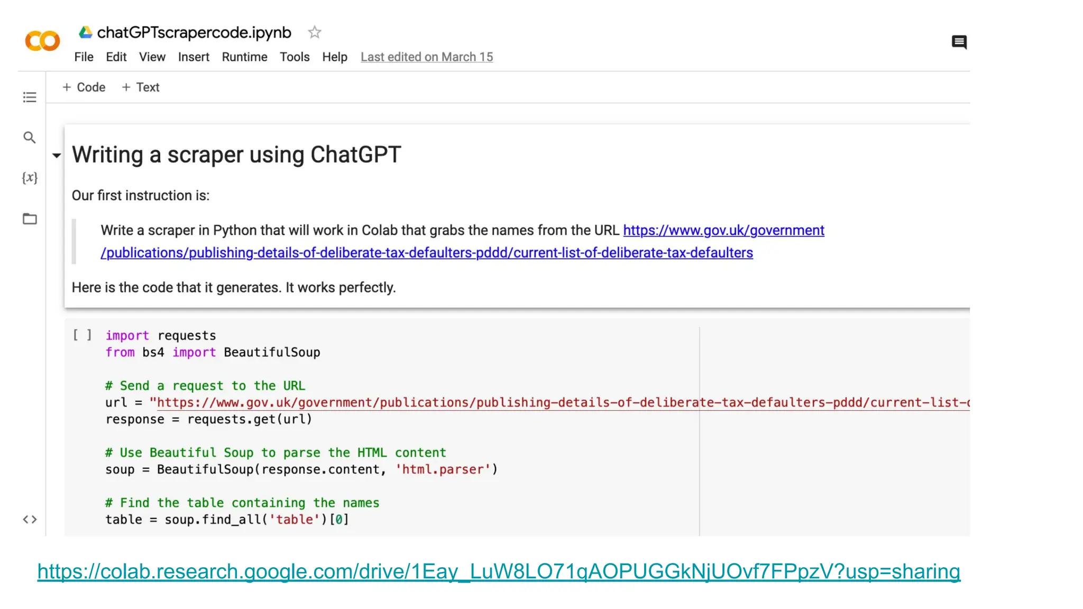Click the code line 'import requests'
Screen dimensions: 1083x609
(161, 336)
